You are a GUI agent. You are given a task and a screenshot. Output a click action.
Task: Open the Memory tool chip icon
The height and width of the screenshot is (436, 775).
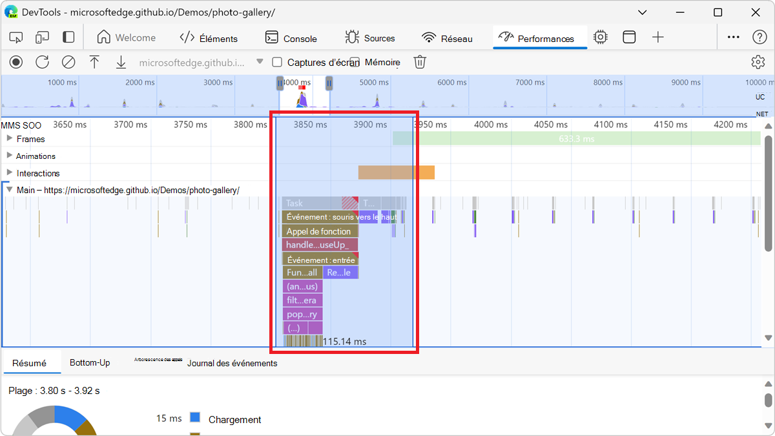coord(601,37)
